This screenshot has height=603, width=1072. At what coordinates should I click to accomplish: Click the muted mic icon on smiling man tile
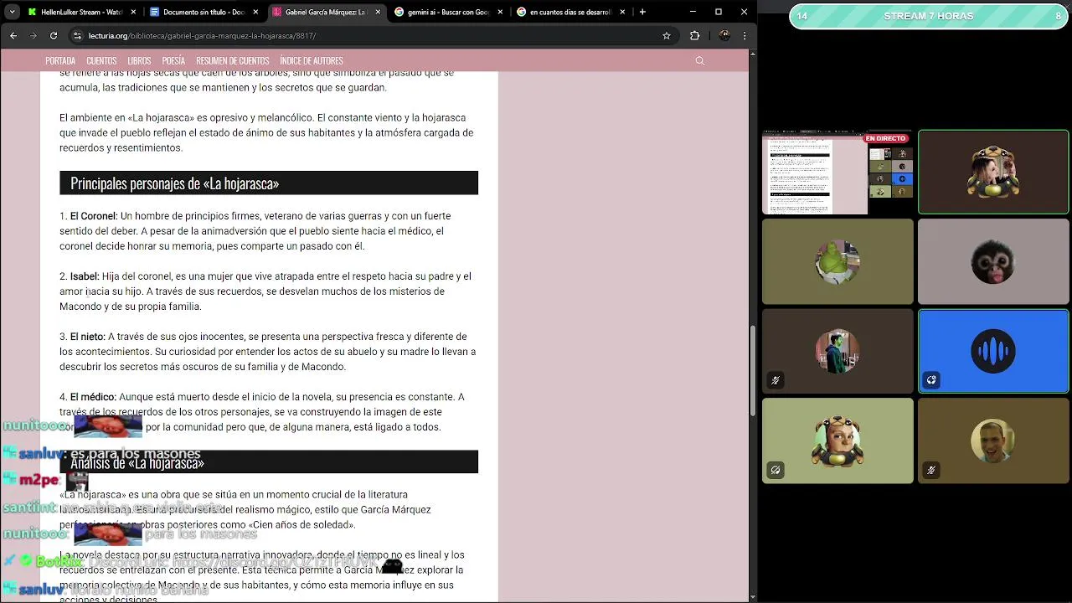click(x=931, y=470)
